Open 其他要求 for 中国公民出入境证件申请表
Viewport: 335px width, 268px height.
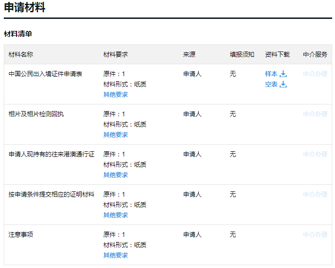click(x=116, y=95)
